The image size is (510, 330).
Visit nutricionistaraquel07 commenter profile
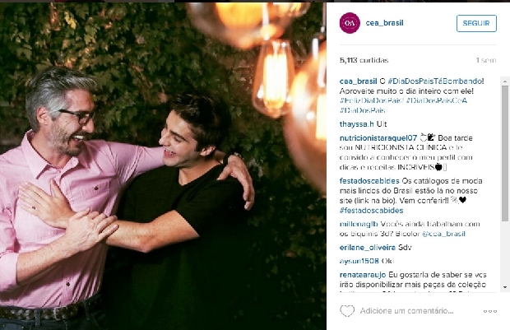tap(378, 137)
